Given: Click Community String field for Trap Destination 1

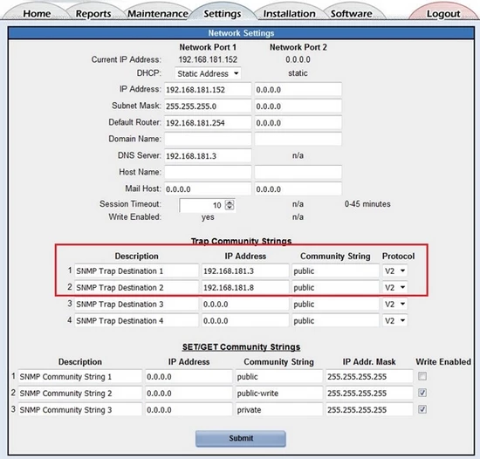Looking at the screenshot, I should pos(335,271).
